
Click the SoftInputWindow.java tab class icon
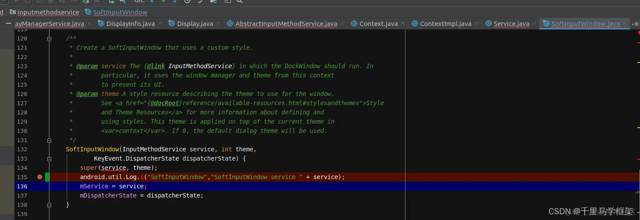[546, 24]
